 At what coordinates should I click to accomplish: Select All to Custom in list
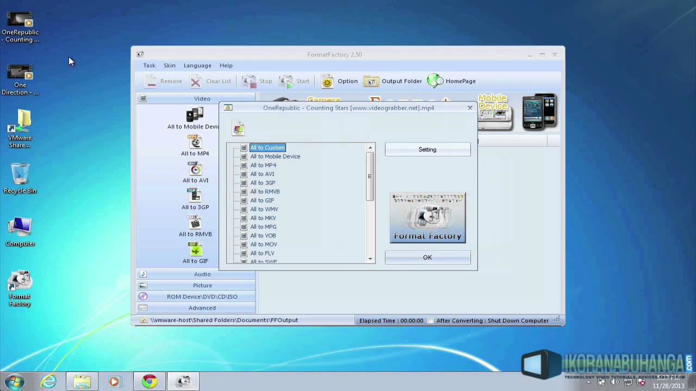pyautogui.click(x=267, y=148)
